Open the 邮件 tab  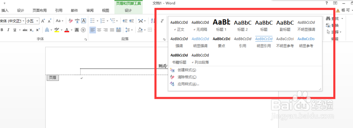click(x=74, y=10)
